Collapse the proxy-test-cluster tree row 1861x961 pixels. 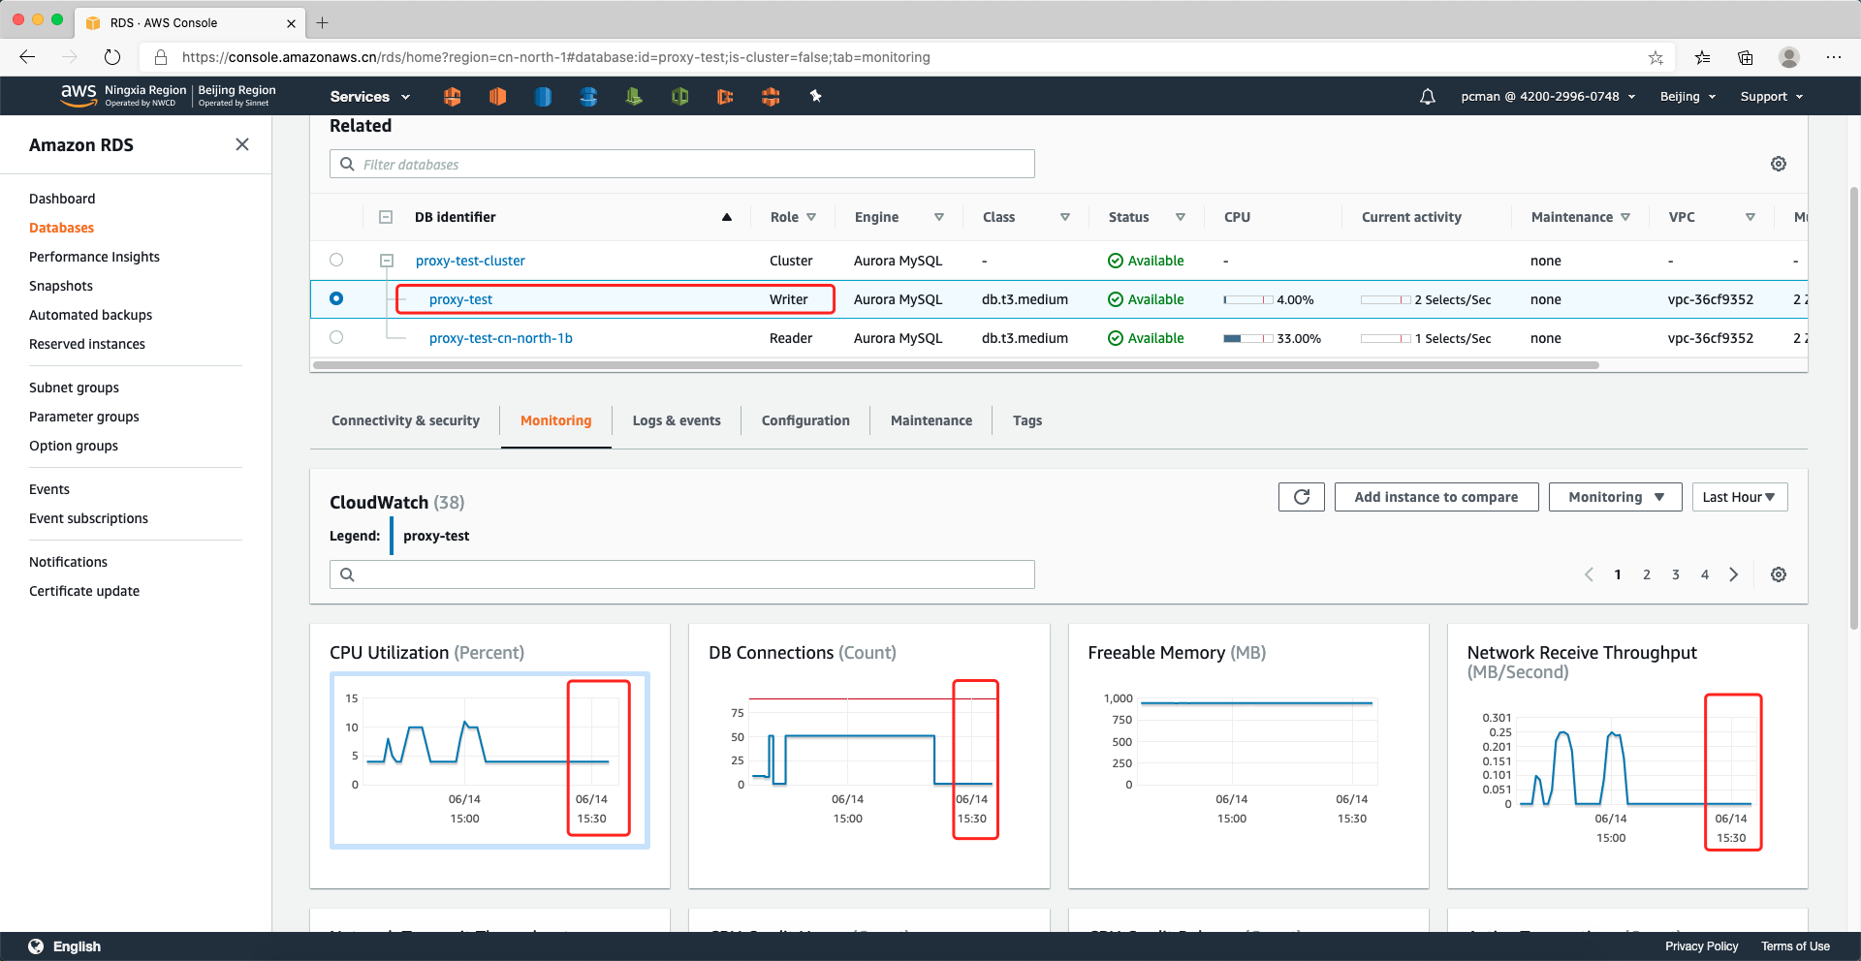[x=387, y=261]
